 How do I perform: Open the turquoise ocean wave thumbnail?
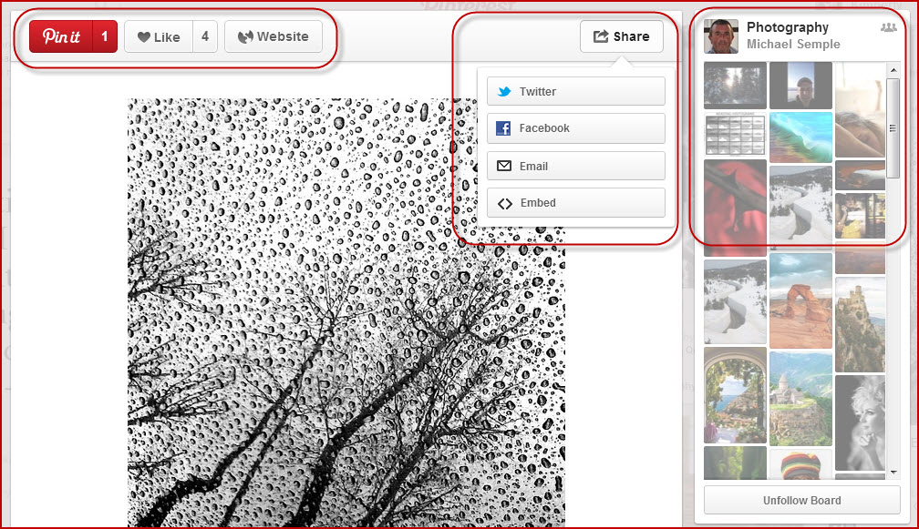(x=800, y=137)
